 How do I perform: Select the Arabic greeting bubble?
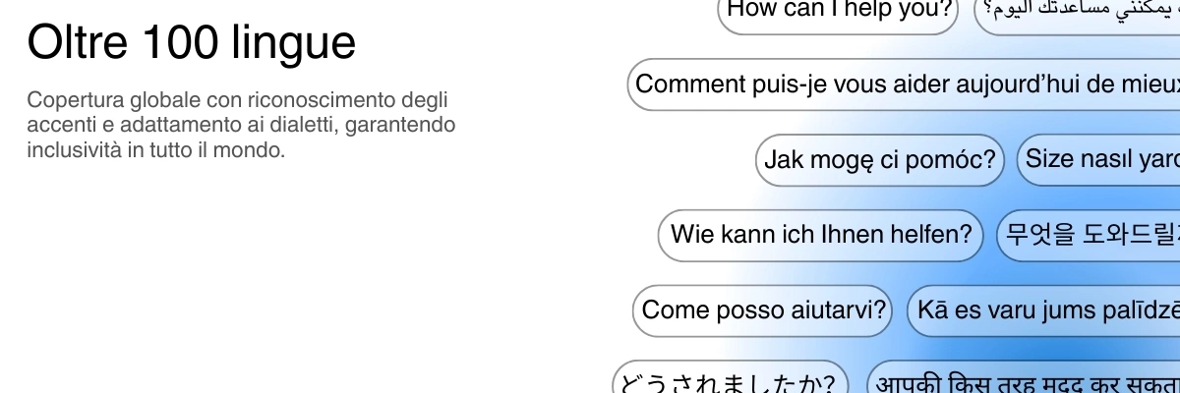click(x=1077, y=12)
